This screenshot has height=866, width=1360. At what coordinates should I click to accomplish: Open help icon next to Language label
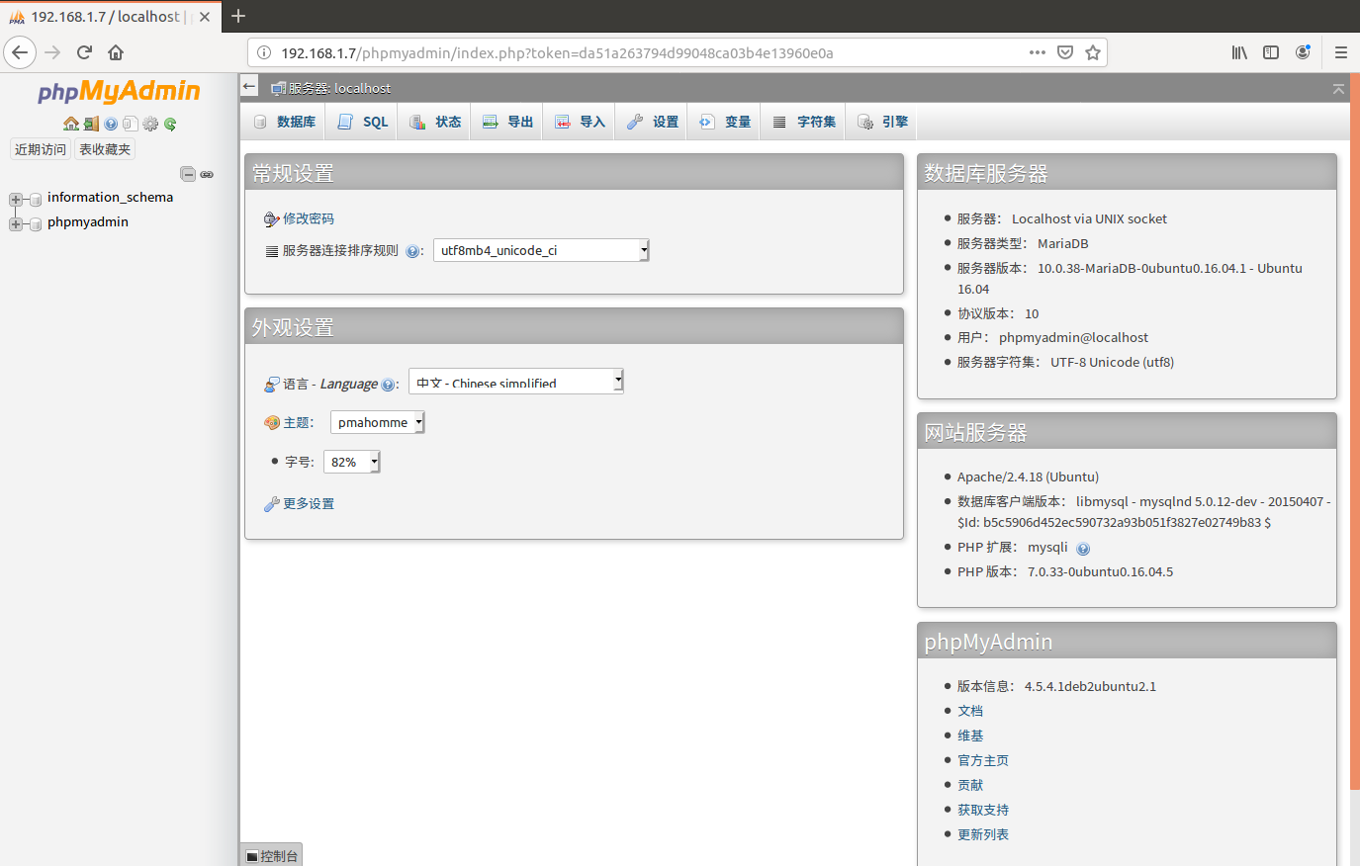[x=388, y=385]
